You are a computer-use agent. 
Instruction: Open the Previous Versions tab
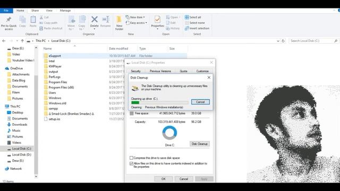(160, 71)
